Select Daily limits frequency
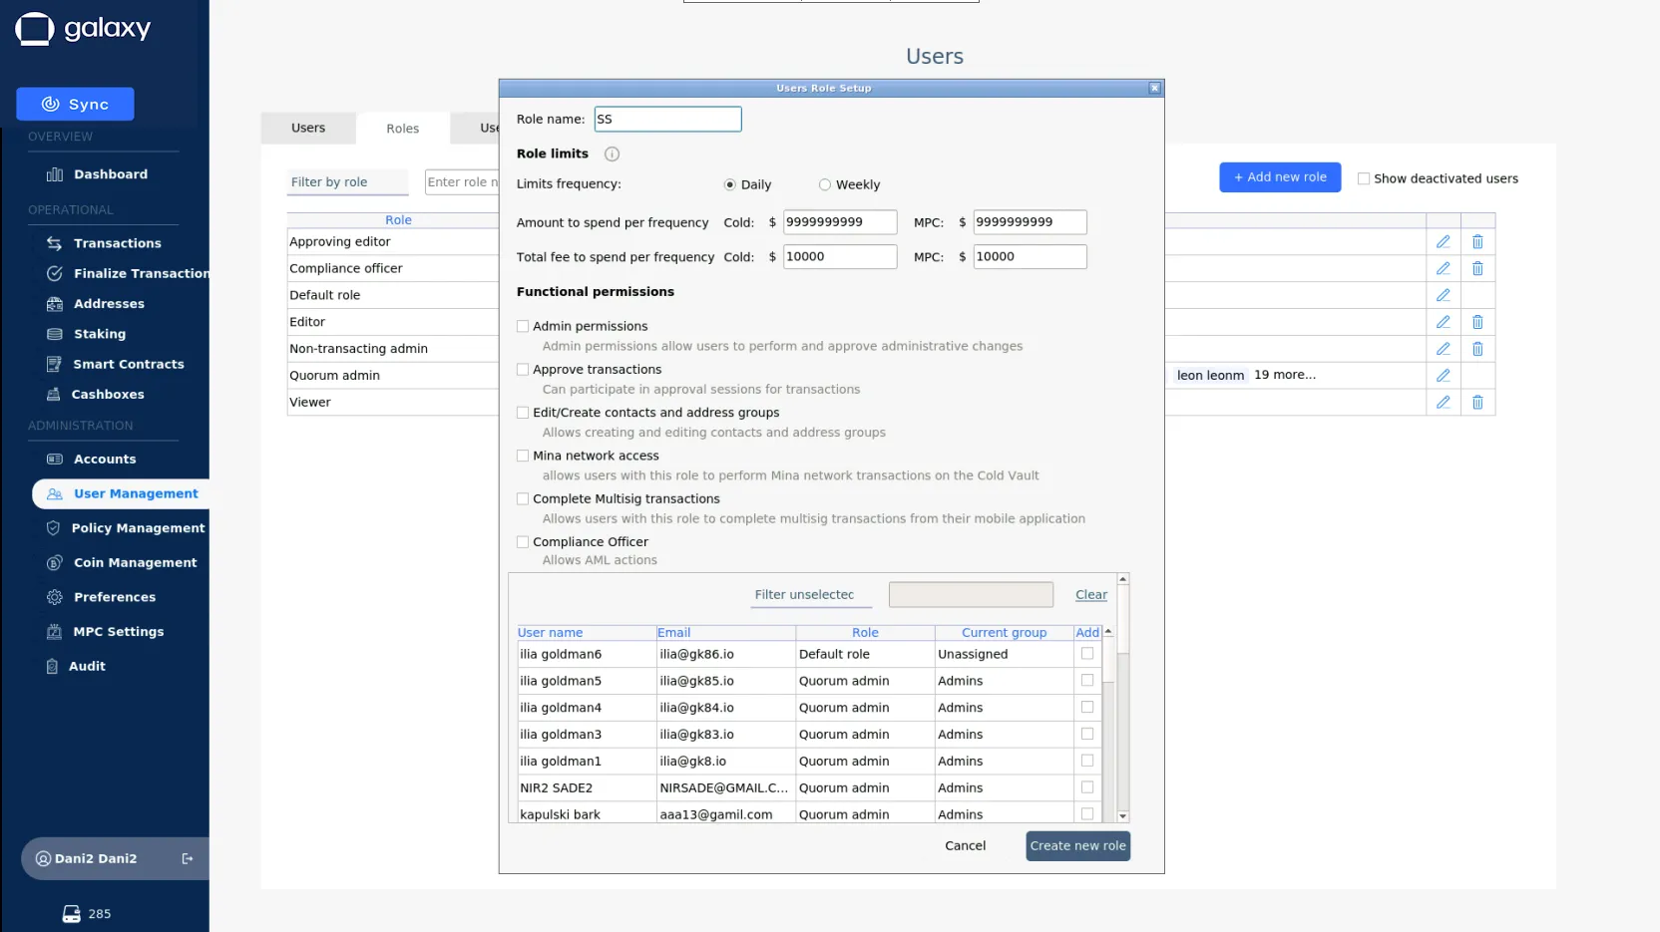The width and height of the screenshot is (1660, 932). pos(729,184)
